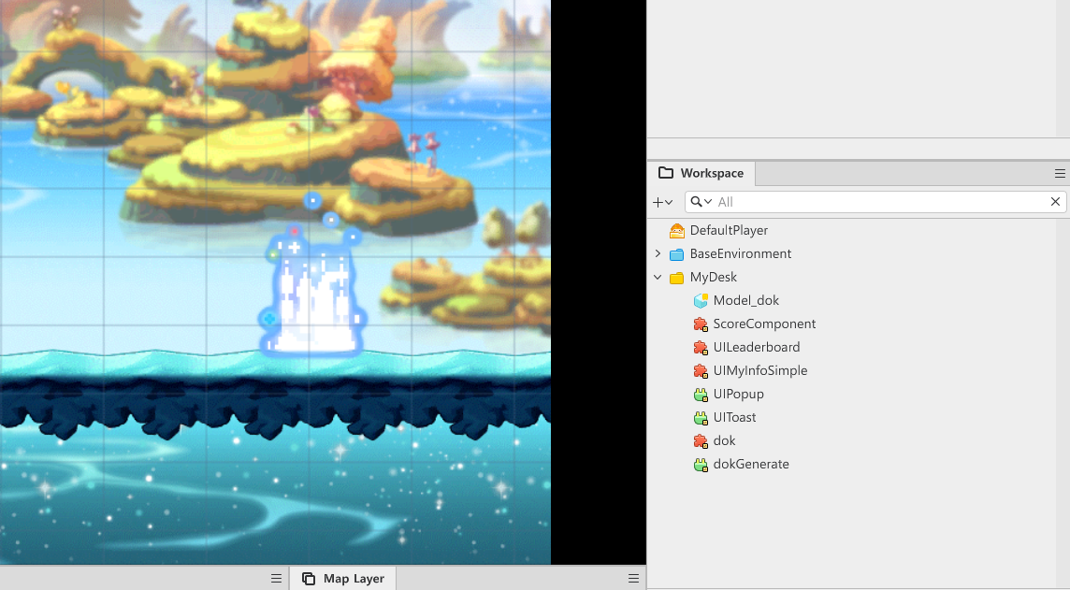Viewport: 1070px width, 590px height.
Task: Open the add entry plus dropdown
Action: [662, 202]
